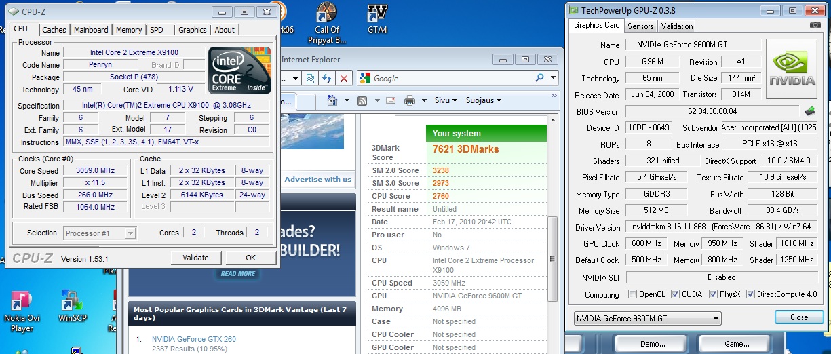Click the GPU-Z title bar app icon

[x=575, y=10]
